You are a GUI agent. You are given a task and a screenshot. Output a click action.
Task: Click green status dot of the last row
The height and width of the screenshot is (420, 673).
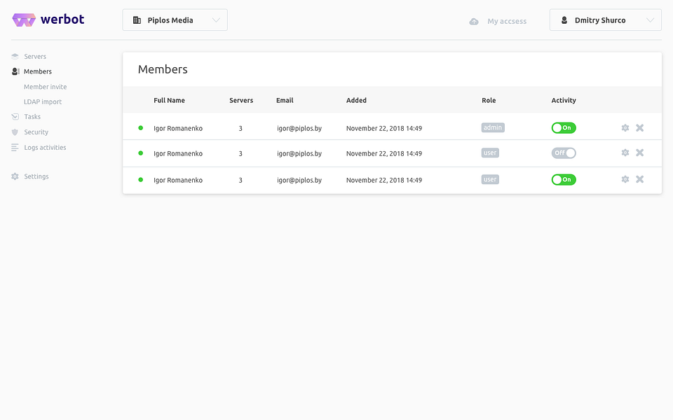pos(140,180)
